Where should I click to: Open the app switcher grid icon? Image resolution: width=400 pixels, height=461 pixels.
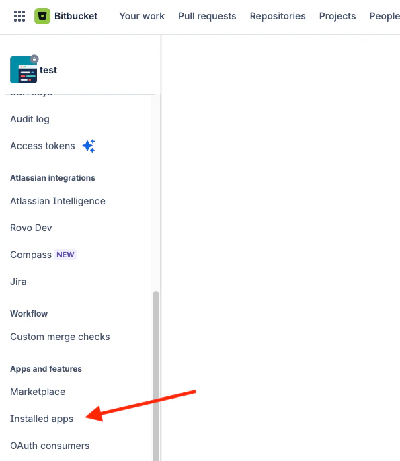pyautogui.click(x=19, y=16)
